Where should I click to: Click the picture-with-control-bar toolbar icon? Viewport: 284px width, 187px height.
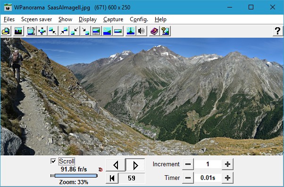click(x=96, y=31)
